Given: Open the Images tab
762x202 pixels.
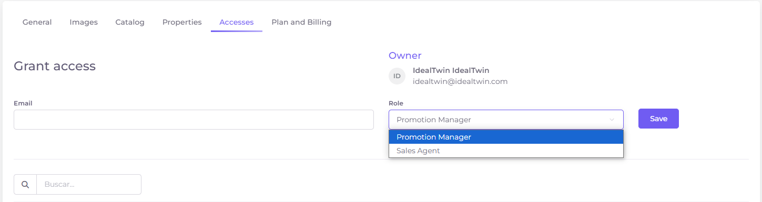Looking at the screenshot, I should point(84,22).
